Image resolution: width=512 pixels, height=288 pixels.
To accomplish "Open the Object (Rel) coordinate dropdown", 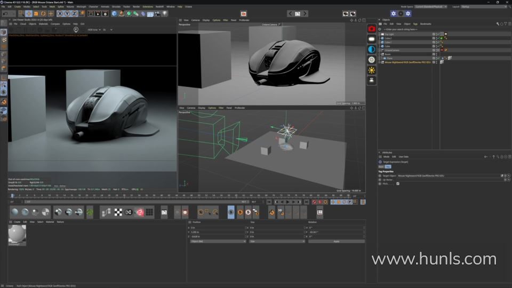I will [x=218, y=241].
